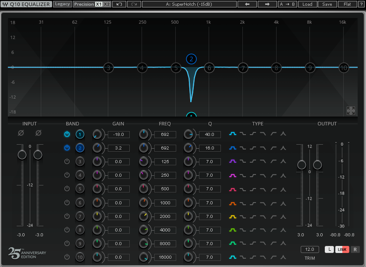Set band 5 type to notch peak
Image resolution: width=366 pixels, height=267 pixels.
pyautogui.click(x=283, y=189)
